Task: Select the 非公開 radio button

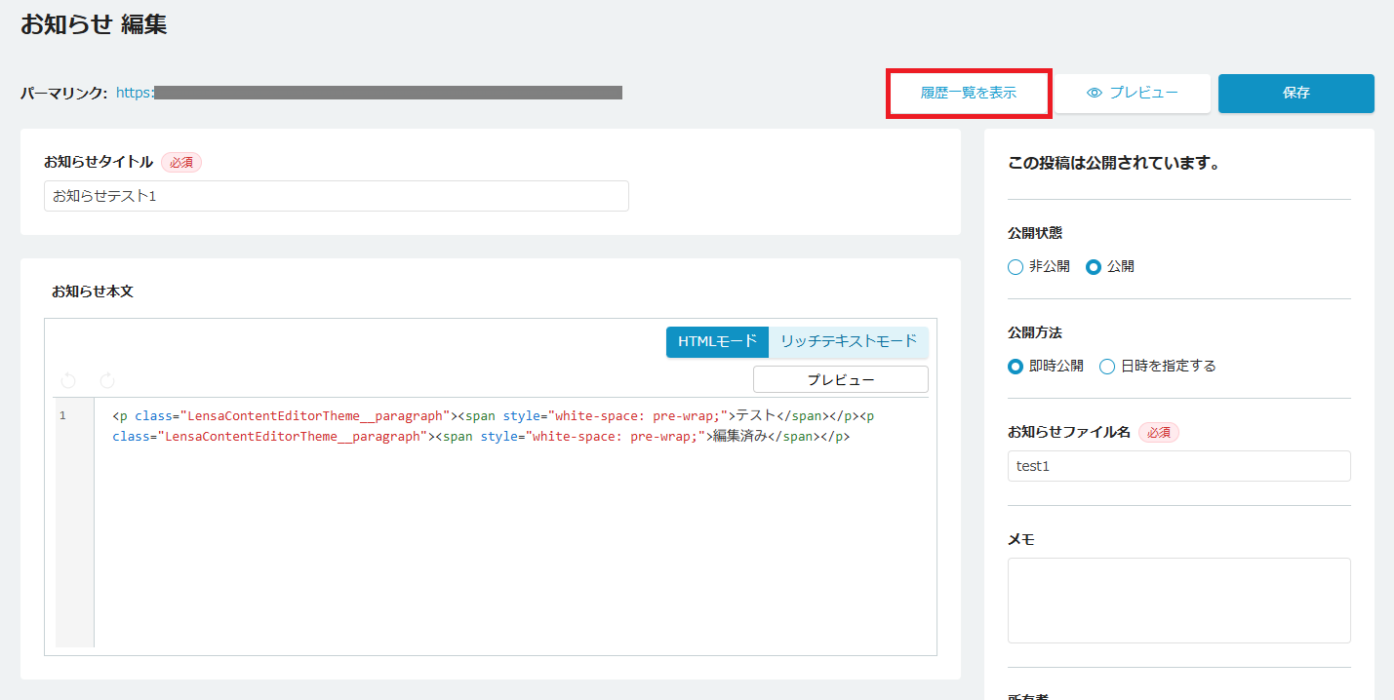Action: pyautogui.click(x=1016, y=267)
